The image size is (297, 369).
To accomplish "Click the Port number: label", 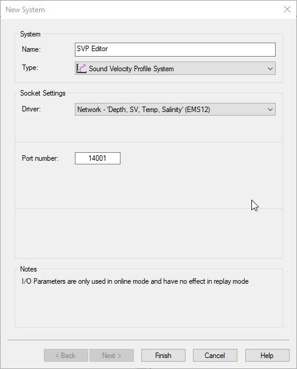I will 40,158.
